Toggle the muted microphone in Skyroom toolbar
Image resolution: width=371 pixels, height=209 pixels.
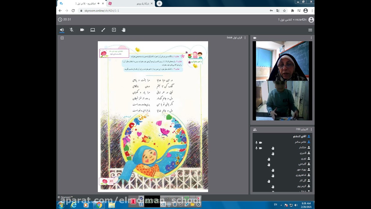pyautogui.click(x=72, y=30)
